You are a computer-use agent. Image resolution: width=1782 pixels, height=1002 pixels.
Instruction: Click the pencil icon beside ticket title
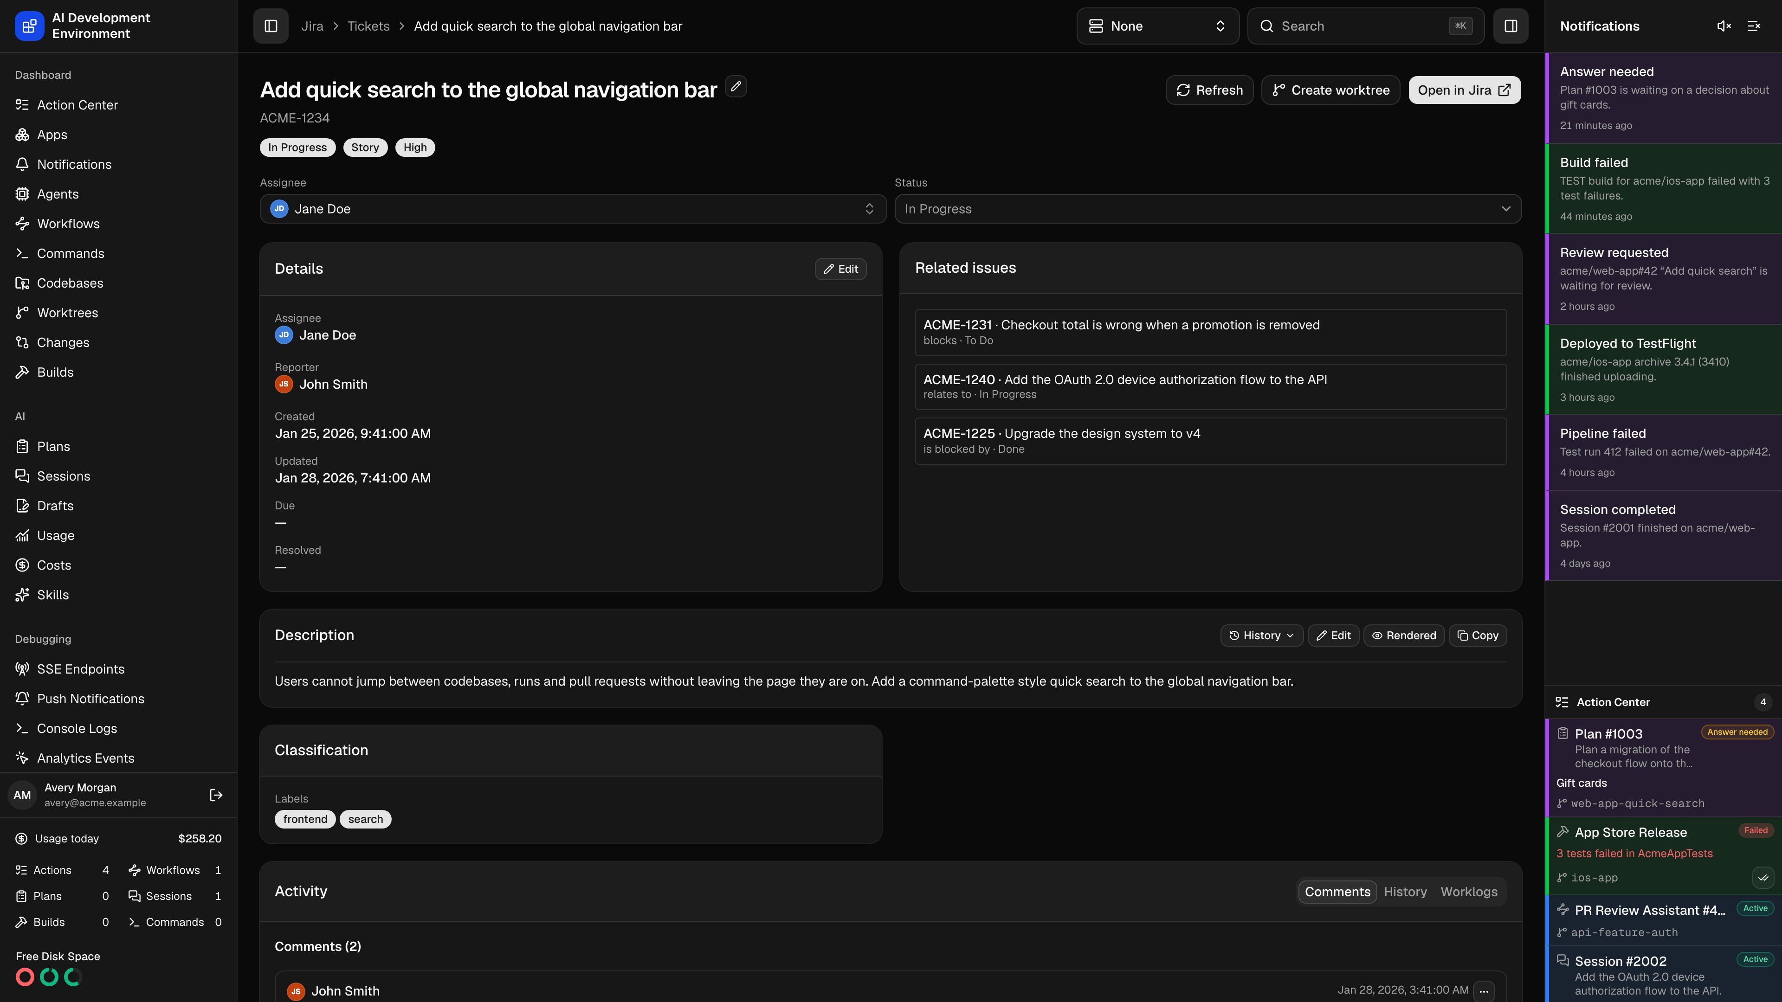736,86
